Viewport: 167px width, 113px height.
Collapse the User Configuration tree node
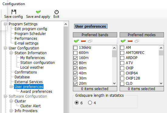tap(5, 48)
